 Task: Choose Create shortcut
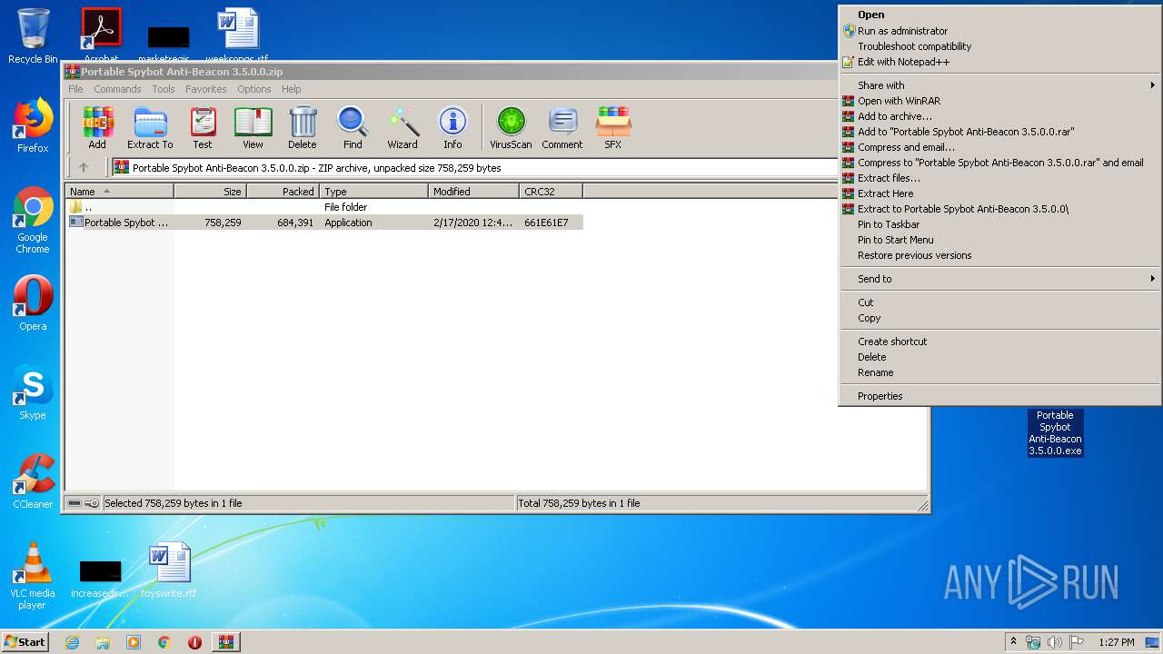[x=999, y=342]
